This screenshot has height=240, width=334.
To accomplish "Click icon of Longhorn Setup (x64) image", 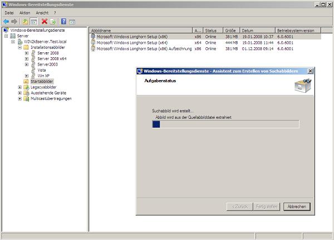I will click(93, 43).
